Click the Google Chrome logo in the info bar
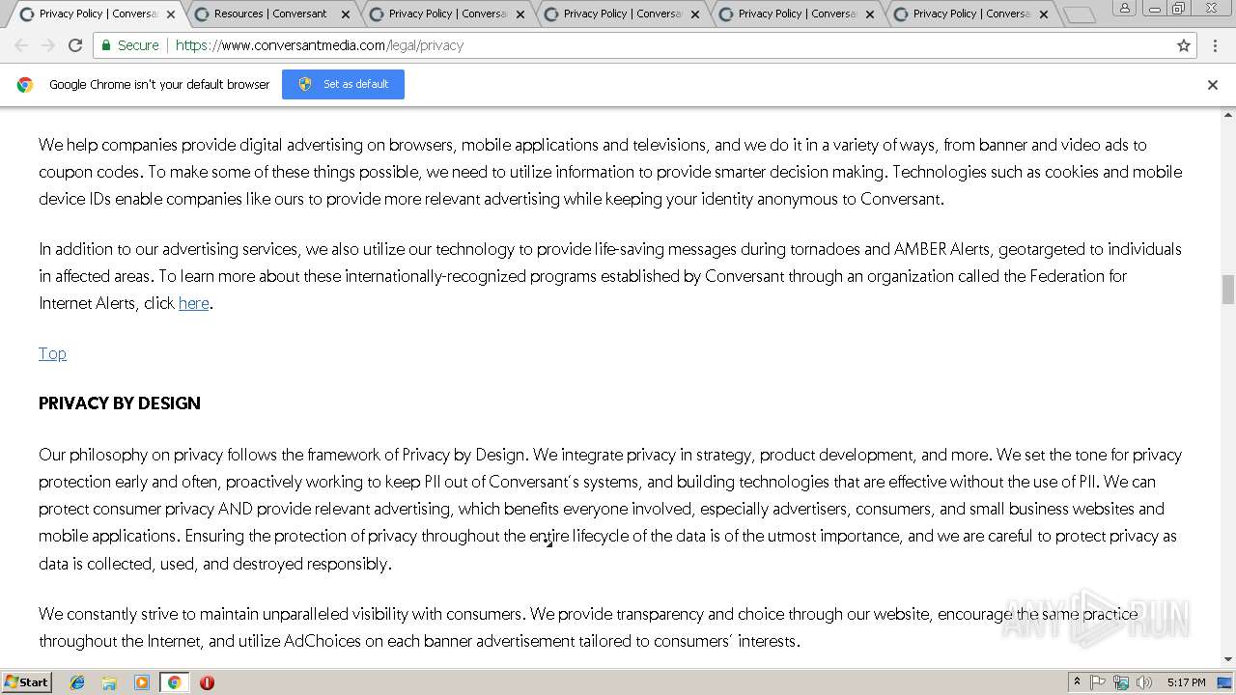Viewport: 1236px width, 695px height. click(x=25, y=85)
